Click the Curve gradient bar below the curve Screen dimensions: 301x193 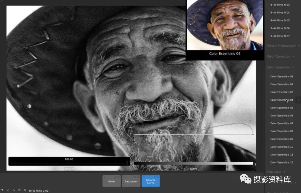coord(193,163)
